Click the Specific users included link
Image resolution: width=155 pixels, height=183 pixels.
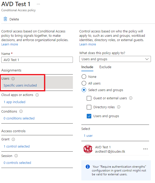20,85
